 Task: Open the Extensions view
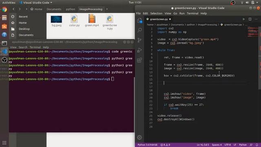click(x=139, y=60)
